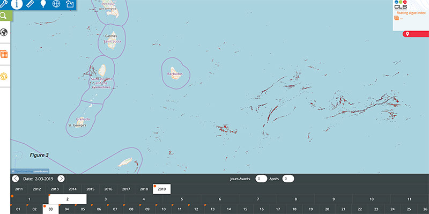
Task: Click the share/export arrow icon
Action: click(70, 4)
